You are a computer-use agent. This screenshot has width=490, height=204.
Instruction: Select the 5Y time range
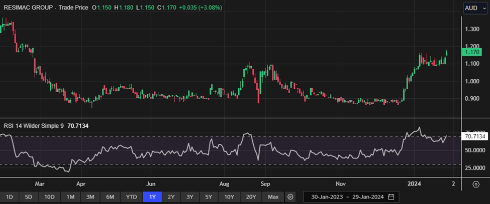210,196
